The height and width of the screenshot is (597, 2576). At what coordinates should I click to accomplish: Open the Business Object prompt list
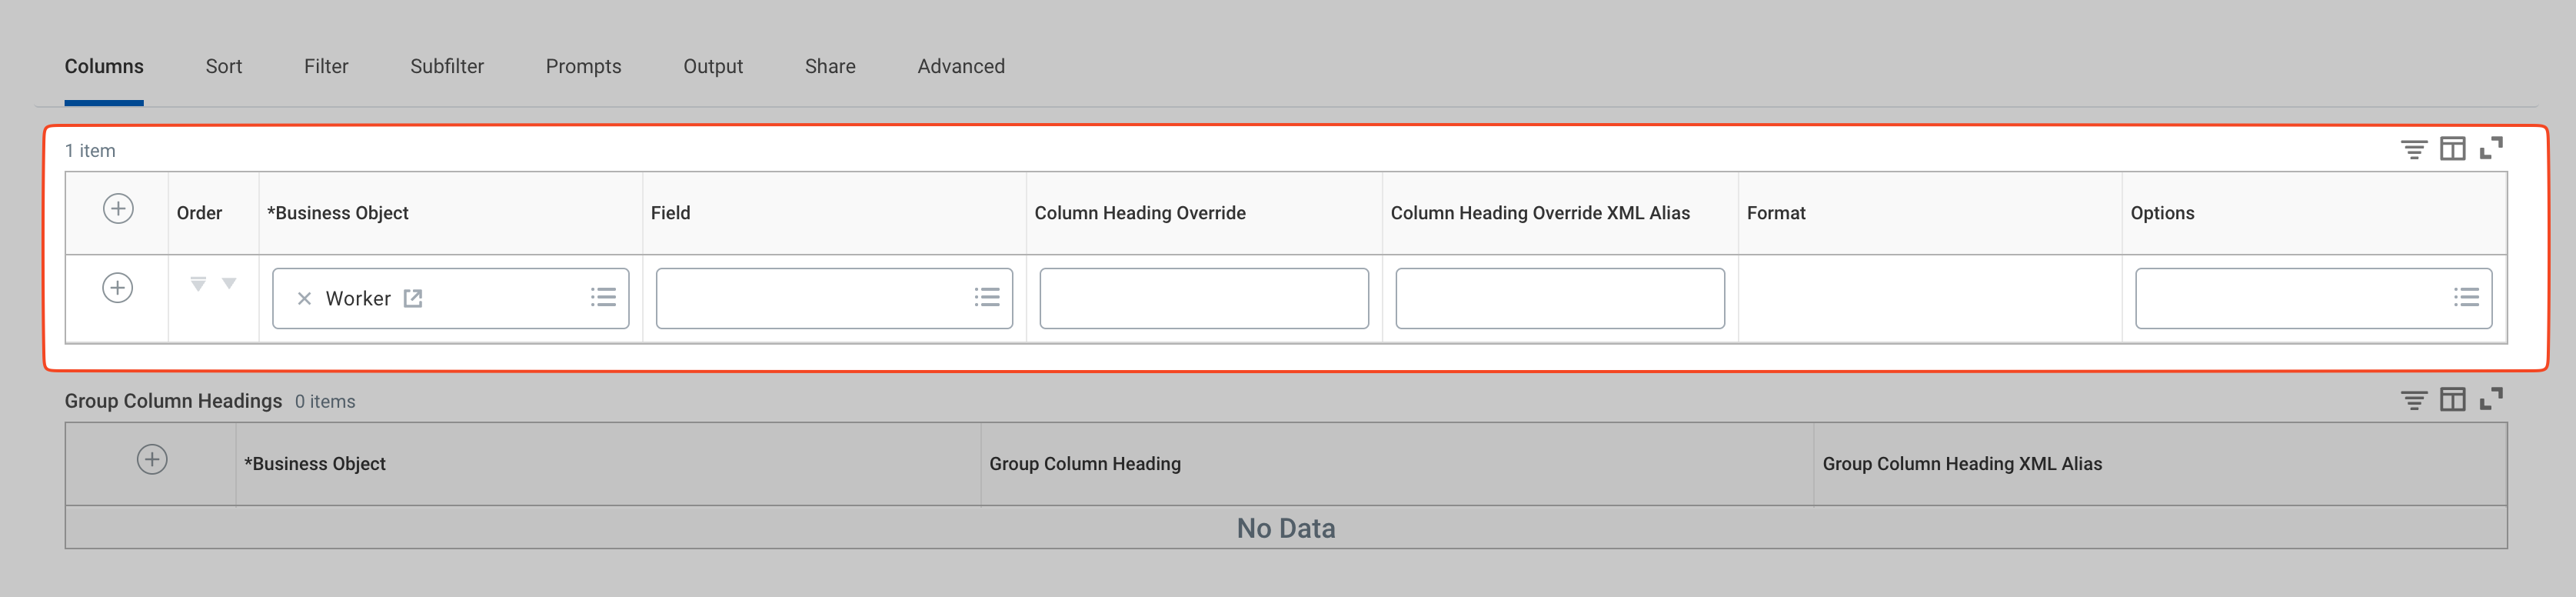point(603,298)
